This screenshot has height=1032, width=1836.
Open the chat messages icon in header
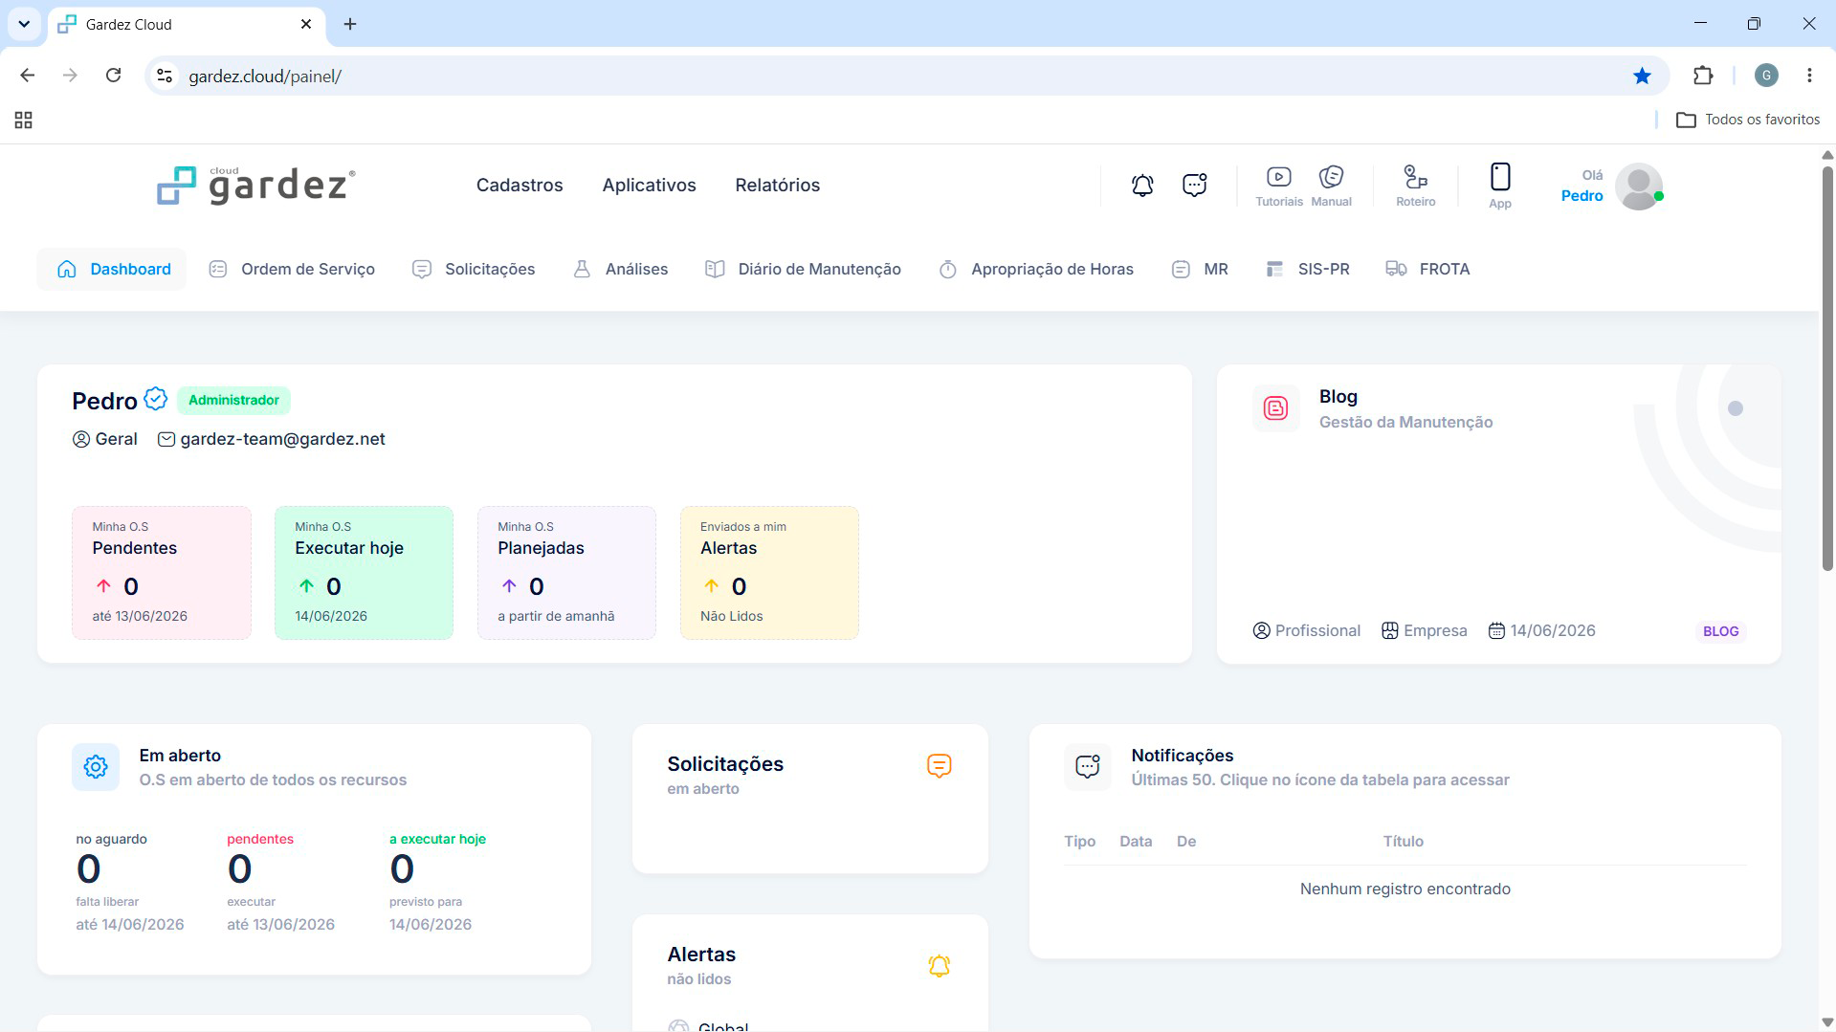tap(1194, 186)
